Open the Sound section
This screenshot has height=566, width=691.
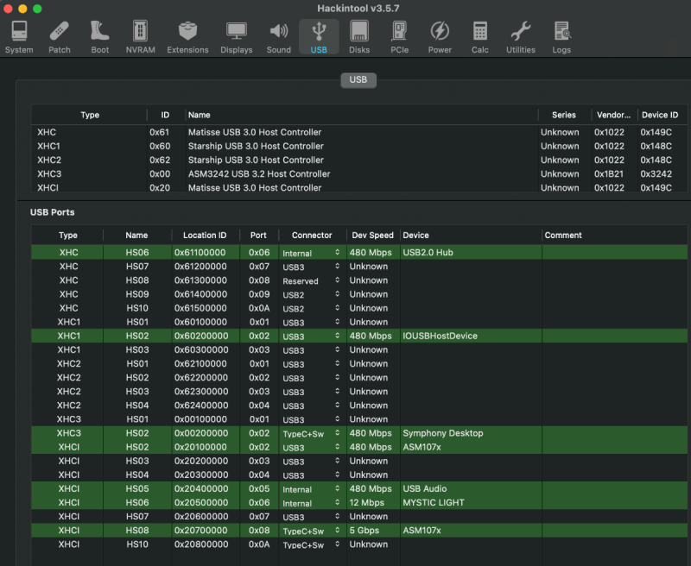coord(278,37)
